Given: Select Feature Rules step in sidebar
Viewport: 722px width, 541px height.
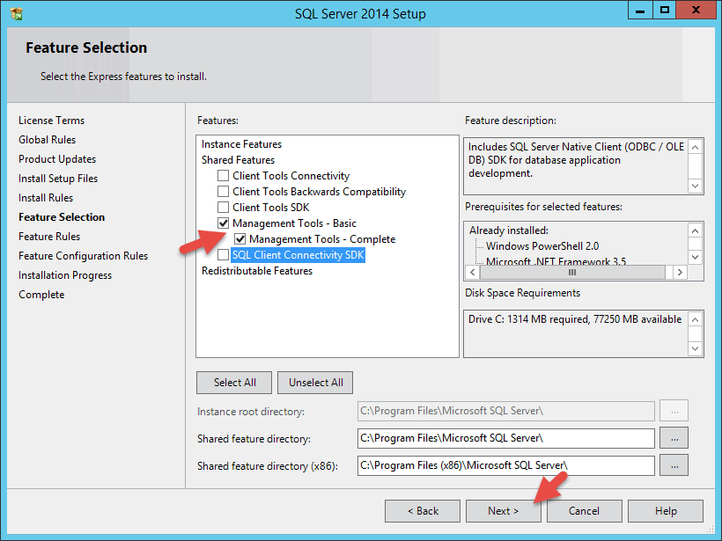Looking at the screenshot, I should (x=49, y=236).
